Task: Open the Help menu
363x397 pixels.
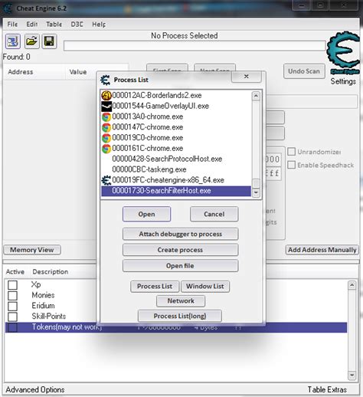Action: pyautogui.click(x=99, y=25)
